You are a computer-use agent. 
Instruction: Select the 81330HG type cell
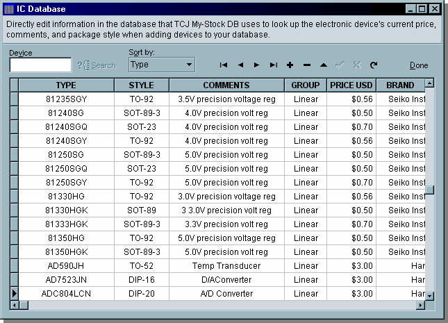(x=66, y=197)
